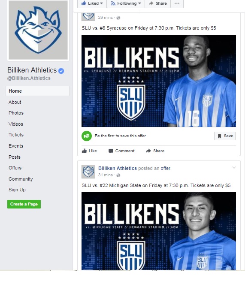The height and width of the screenshot is (287, 245).
Task: Open the Liked dropdown on the page
Action: coord(92,3)
